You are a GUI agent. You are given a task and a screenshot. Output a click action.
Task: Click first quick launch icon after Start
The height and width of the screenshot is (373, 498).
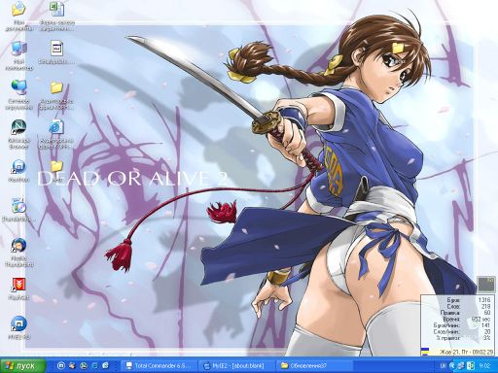[x=60, y=366]
